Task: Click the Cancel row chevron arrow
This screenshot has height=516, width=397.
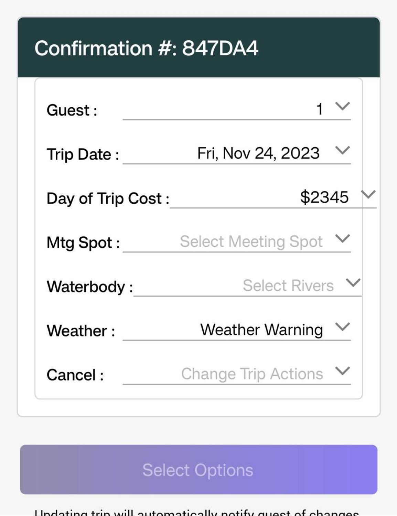Action: pos(342,371)
